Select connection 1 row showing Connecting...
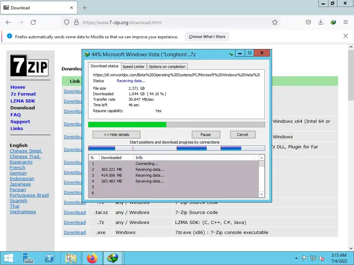Image resolution: width=354 pixels, height=265 pixels. coord(174,164)
